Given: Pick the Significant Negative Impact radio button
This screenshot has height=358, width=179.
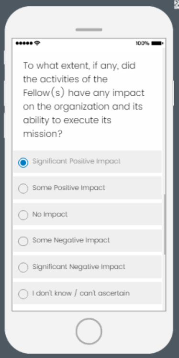Looking at the screenshot, I should coord(23,268).
